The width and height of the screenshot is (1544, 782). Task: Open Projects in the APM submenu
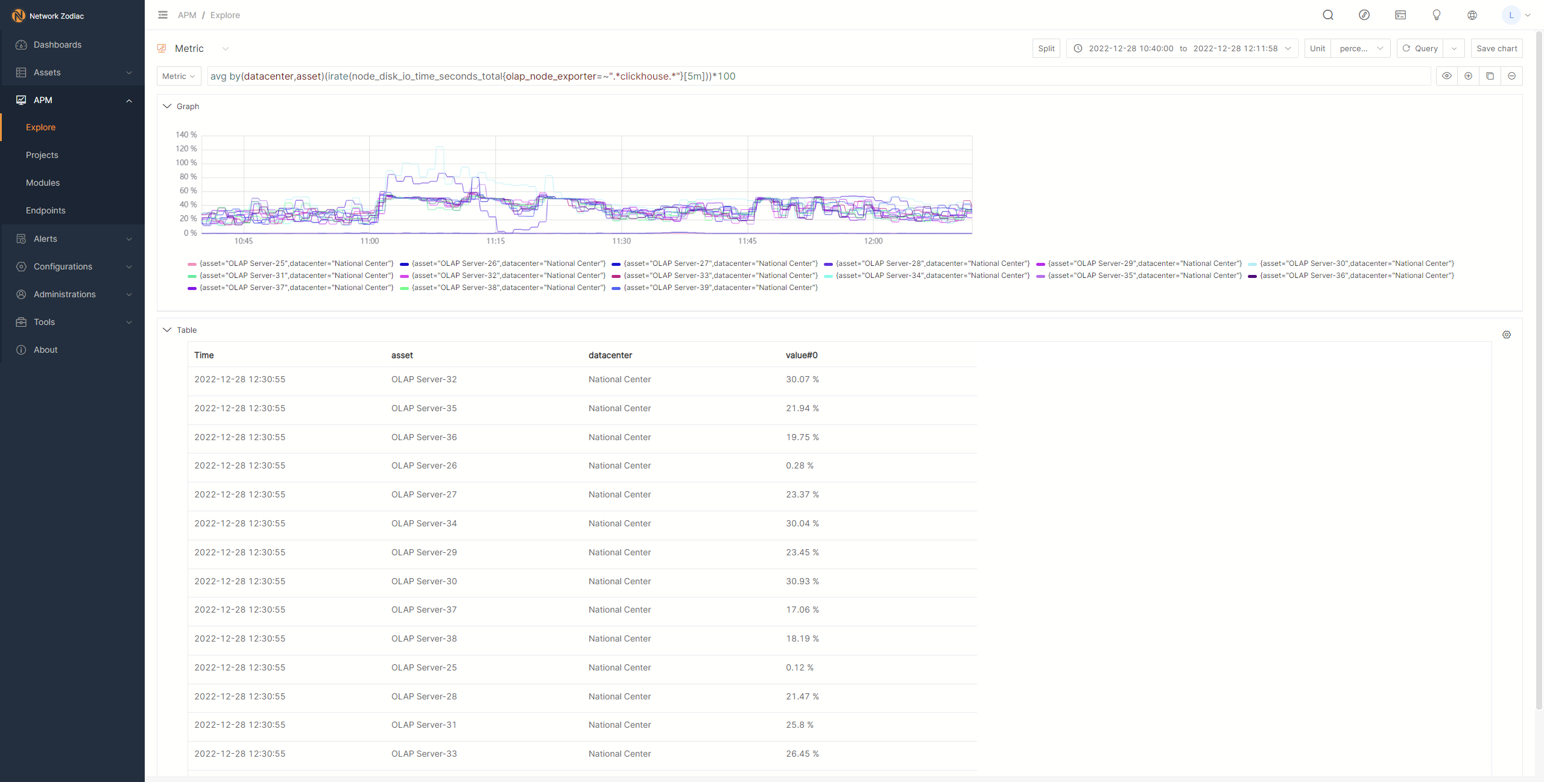[x=42, y=155]
